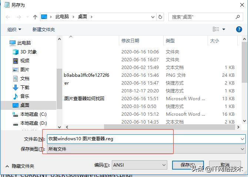Open 音乐 folder in navigation tree

[x=25, y=96]
